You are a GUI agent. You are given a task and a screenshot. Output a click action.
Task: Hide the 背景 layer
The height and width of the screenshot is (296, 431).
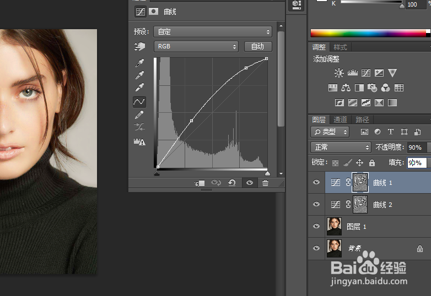pyautogui.click(x=316, y=248)
